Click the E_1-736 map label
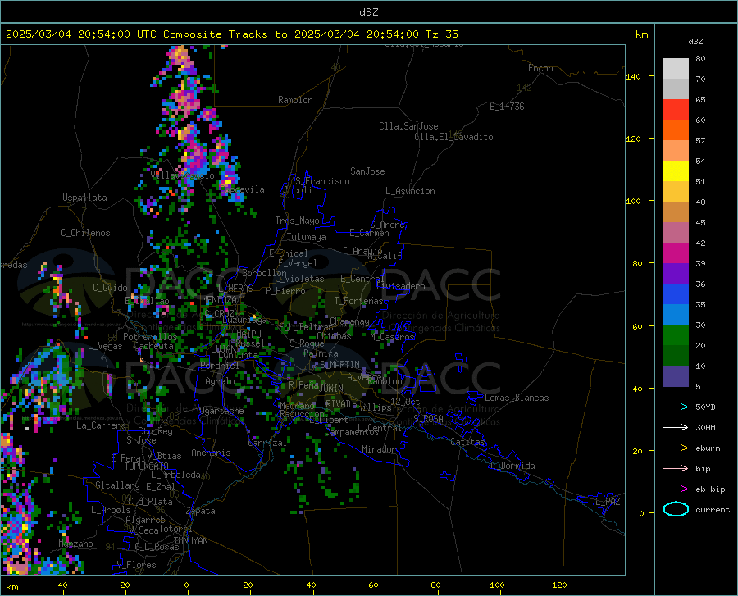738x596 pixels. [507, 107]
